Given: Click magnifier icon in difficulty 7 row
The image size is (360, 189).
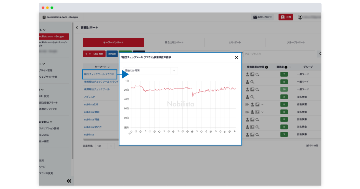Looking at the screenshot, I should pos(257,74).
